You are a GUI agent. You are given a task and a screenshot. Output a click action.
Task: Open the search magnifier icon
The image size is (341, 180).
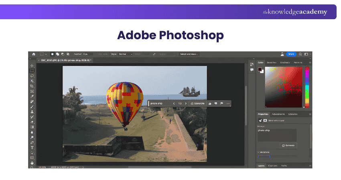(x=300, y=54)
